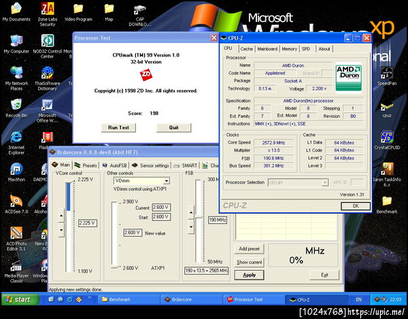This screenshot has height=319, width=408.
Task: Launch the Iarsn TaskInfo 6.x shortcut
Action: 387,174
